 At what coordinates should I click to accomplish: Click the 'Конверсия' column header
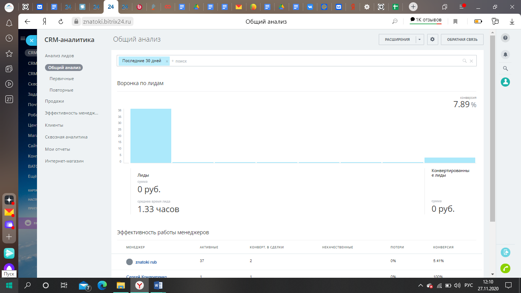click(x=443, y=247)
